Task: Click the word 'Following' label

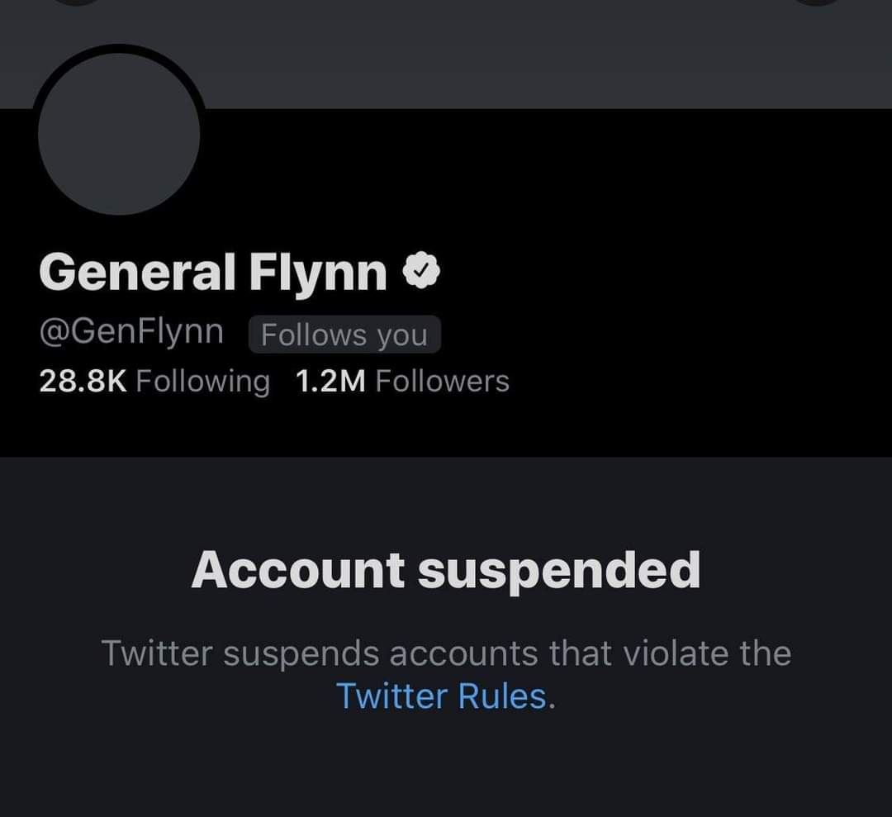Action: (202, 381)
